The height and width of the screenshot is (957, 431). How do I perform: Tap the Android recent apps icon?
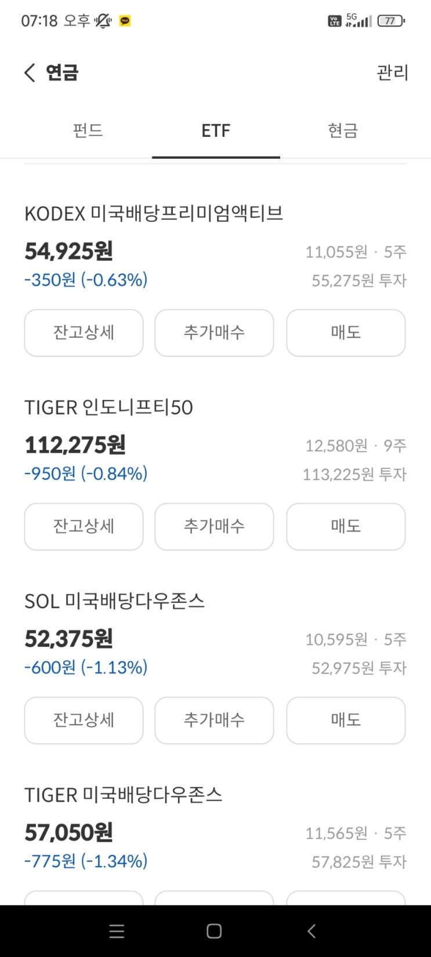[117, 931]
